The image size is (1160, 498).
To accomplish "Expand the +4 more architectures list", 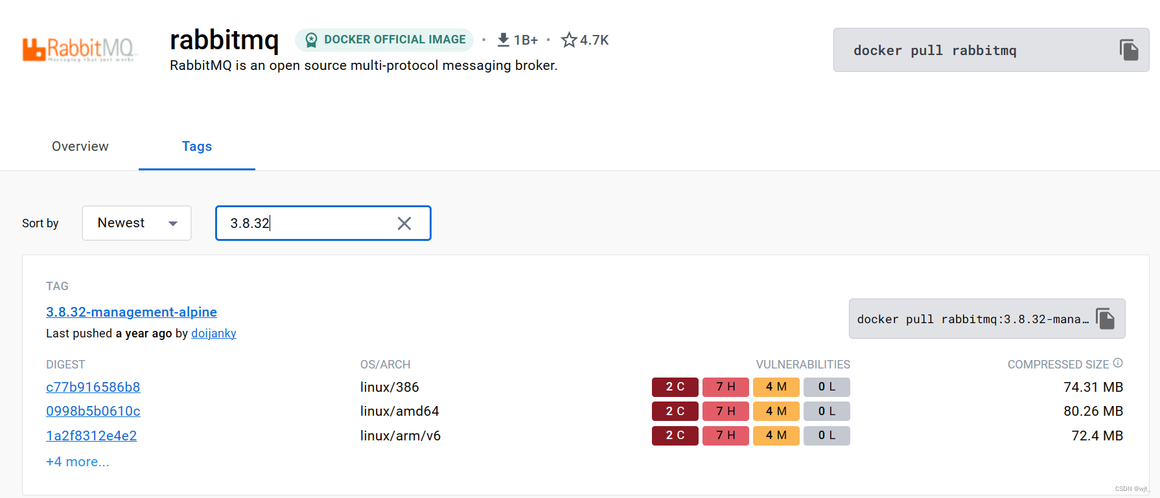I will coord(78,462).
